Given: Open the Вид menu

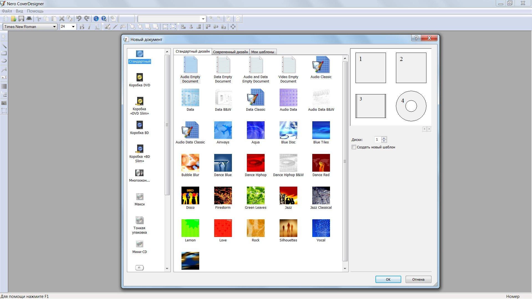Looking at the screenshot, I should click(19, 11).
